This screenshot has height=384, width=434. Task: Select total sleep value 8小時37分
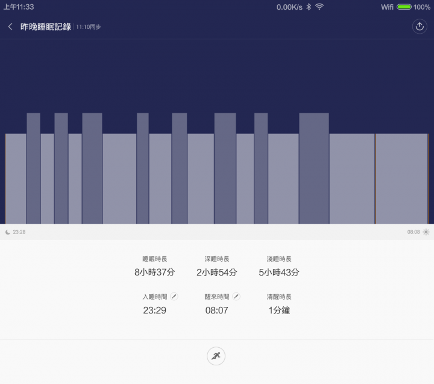[155, 272]
